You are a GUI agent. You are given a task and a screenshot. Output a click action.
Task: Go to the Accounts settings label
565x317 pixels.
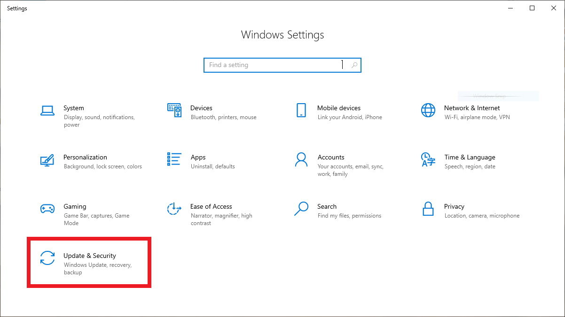click(331, 157)
